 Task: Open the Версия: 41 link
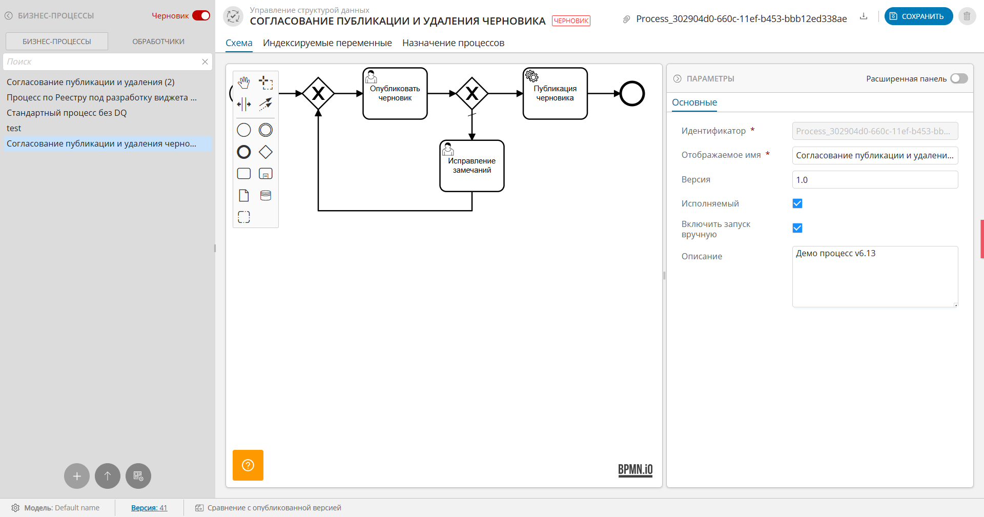(149, 508)
